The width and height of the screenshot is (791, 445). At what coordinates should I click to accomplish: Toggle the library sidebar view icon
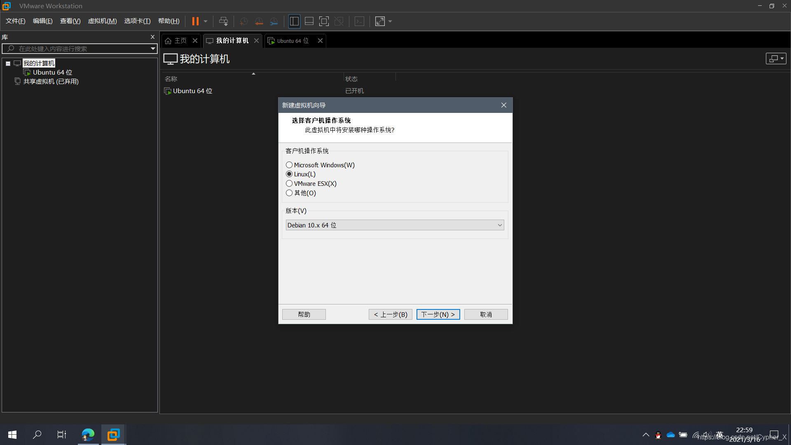point(294,21)
